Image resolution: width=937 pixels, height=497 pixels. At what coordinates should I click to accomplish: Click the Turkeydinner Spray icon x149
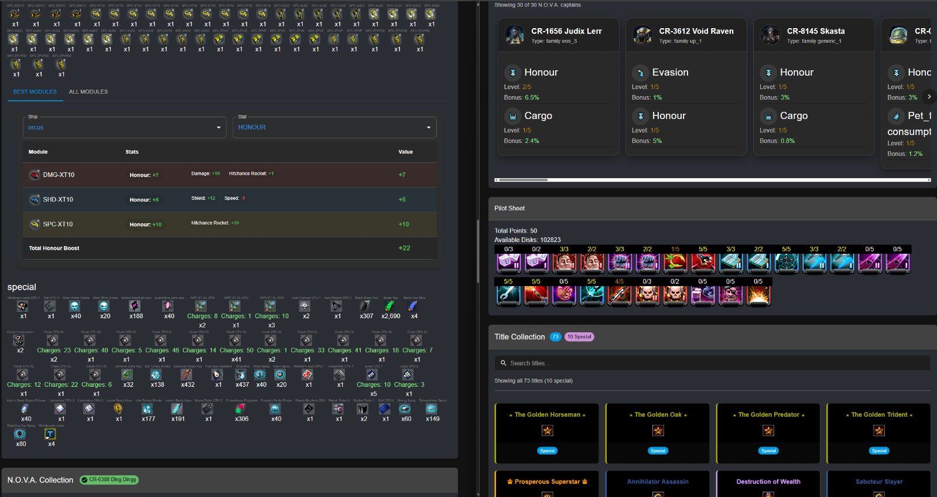[x=432, y=409]
